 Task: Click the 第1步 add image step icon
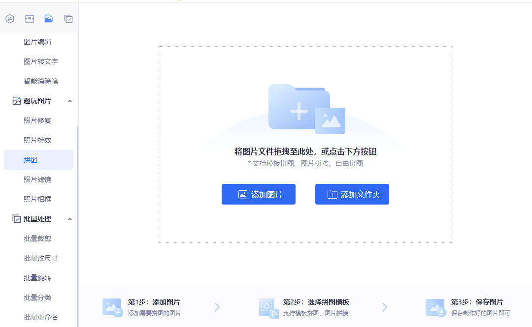click(112, 307)
